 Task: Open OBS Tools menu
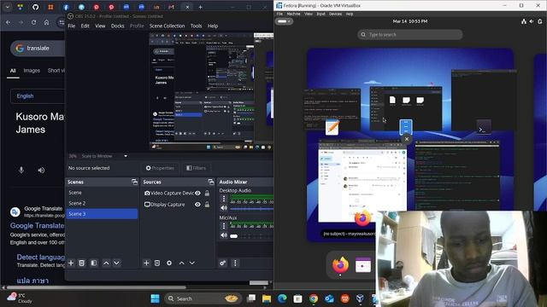click(196, 26)
